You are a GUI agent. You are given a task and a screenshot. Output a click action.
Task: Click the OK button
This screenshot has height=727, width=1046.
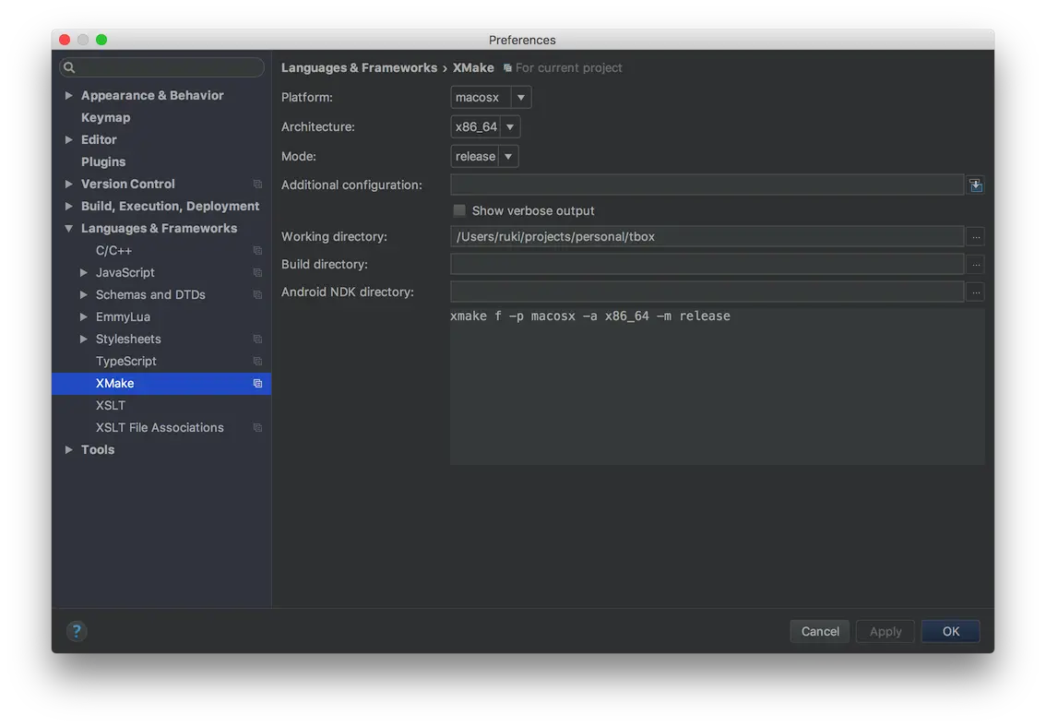(x=951, y=631)
